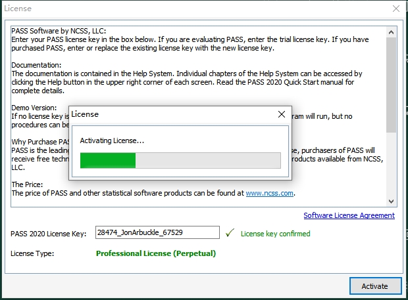Image resolution: width=408 pixels, height=300 pixels.
Task: Open the Software License Agreement link
Action: coord(349,215)
